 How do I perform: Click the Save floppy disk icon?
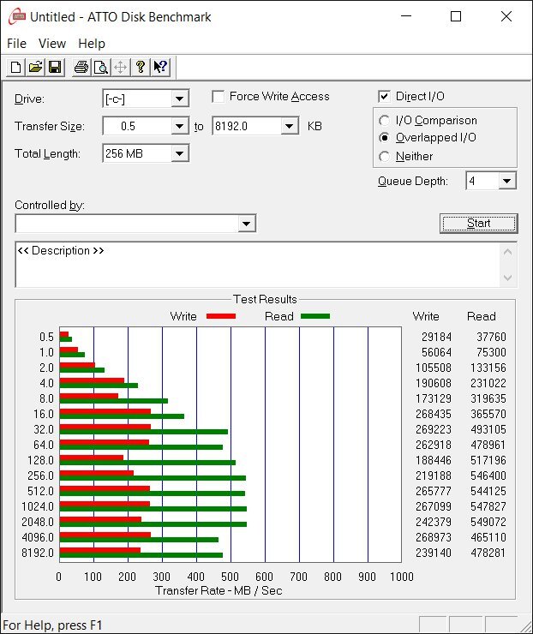[x=54, y=67]
